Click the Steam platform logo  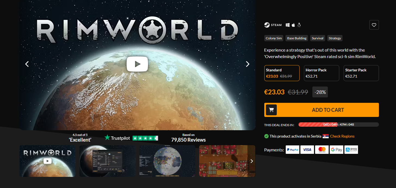click(273, 25)
